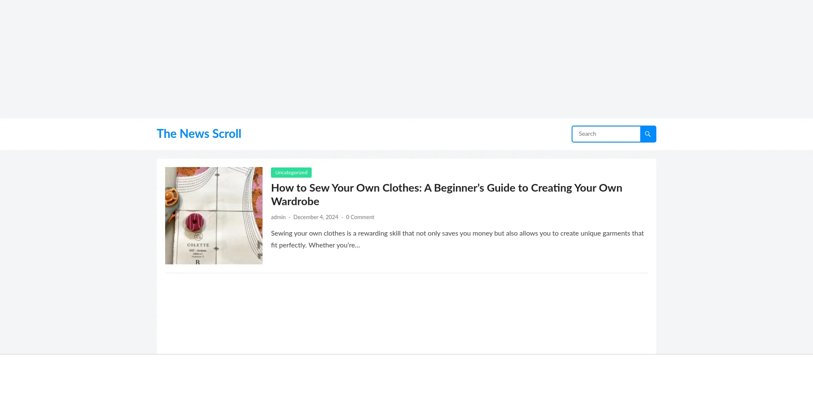Click the excerpt starting with Sewing your own
Viewport: 813px width, 420px height.
click(457, 233)
